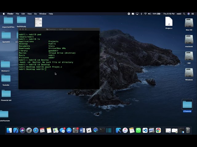197x147 pixels.
Task: Select the ImportantFiles folder
Action: tap(8, 21)
